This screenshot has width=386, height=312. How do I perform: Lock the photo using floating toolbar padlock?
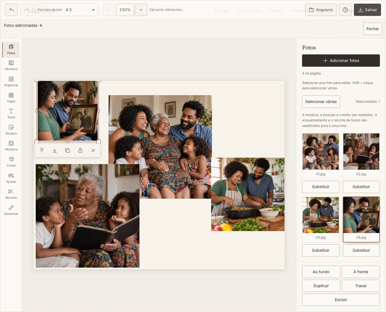click(80, 151)
